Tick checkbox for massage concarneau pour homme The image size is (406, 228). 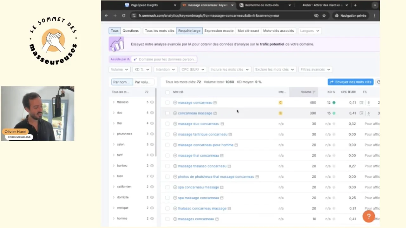[167, 145]
